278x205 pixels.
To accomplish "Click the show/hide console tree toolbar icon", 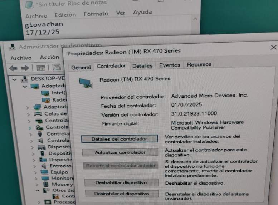I will (x=41, y=68).
